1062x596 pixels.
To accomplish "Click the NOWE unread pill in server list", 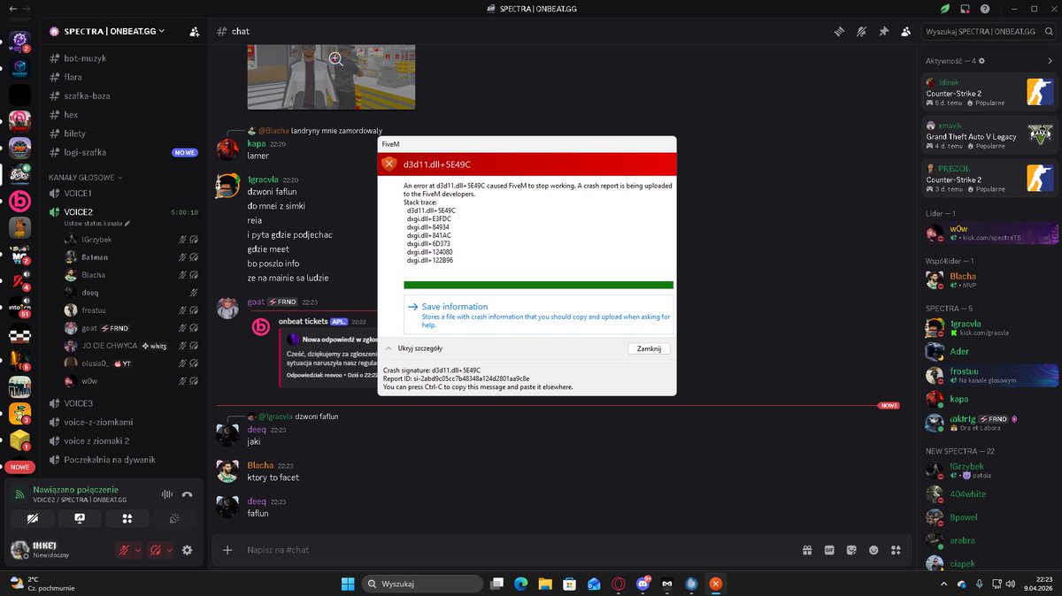I will (19, 466).
